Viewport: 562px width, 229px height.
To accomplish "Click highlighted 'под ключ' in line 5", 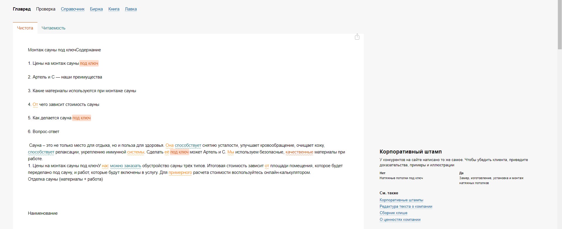I will (81, 118).
